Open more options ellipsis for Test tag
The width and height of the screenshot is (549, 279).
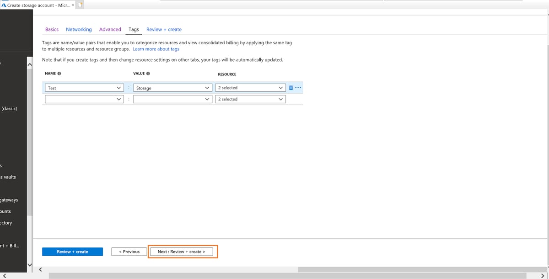pyautogui.click(x=298, y=88)
